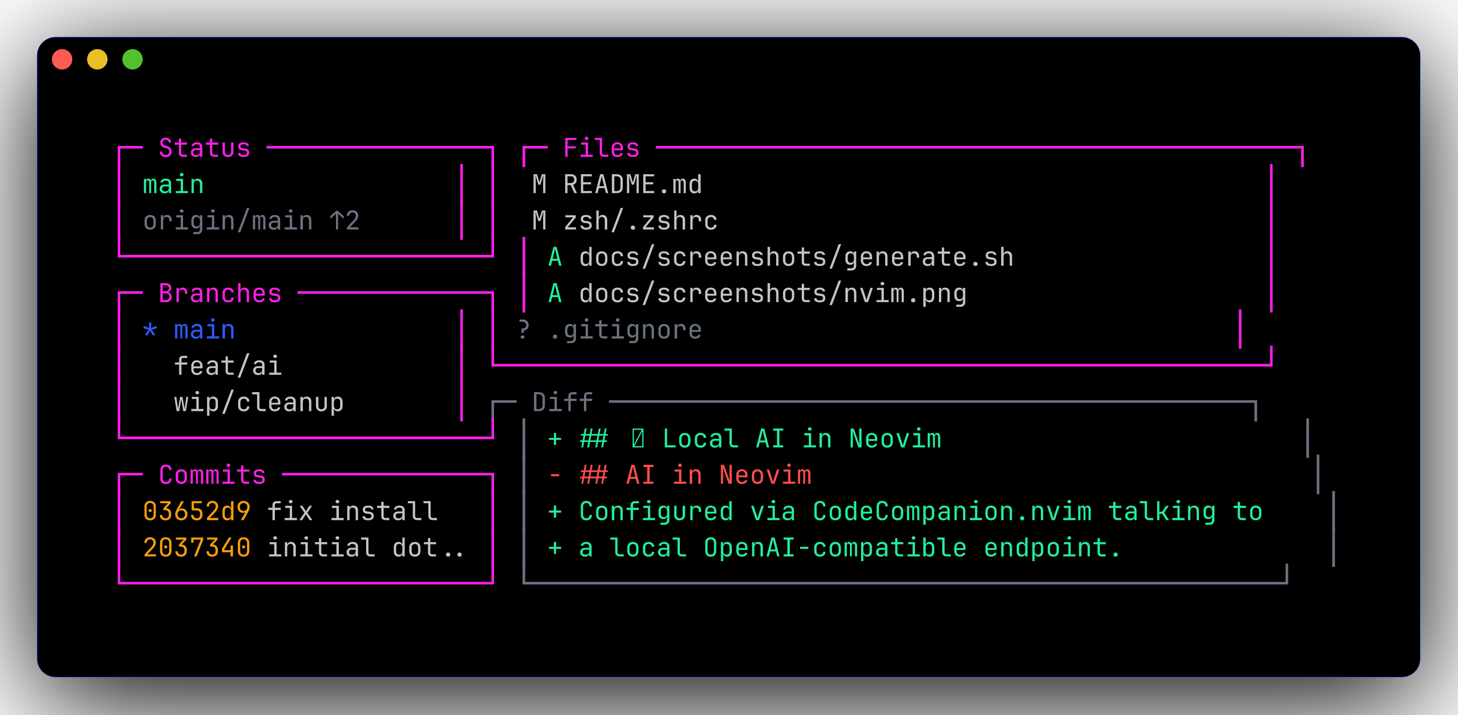This screenshot has height=715, width=1458.
Task: Select commit message fix install
Action: 352,511
